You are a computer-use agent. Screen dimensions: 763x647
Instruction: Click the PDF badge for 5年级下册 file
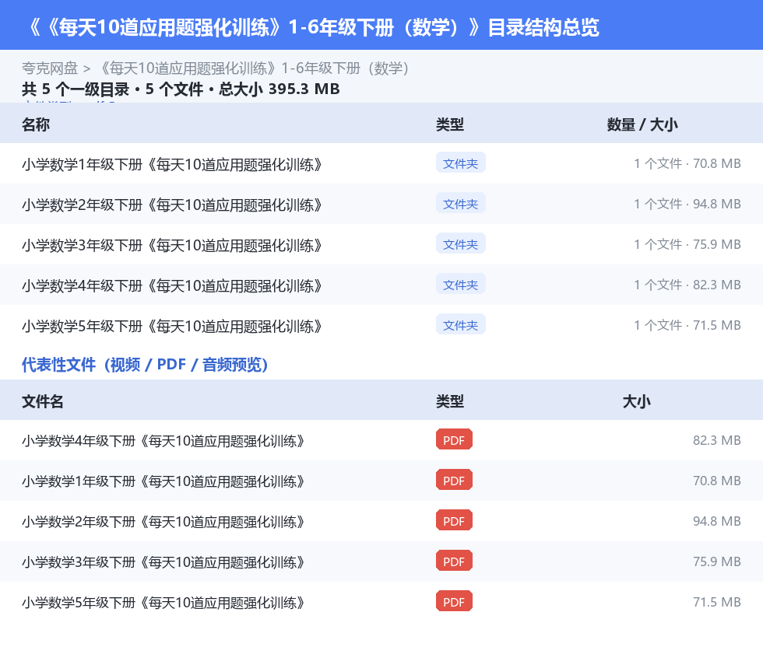[x=454, y=601]
